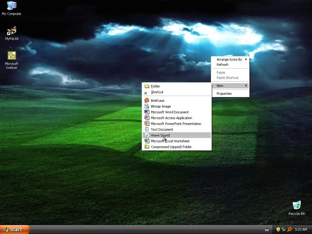Click the greyed-out Paste Shortcut entry
The image size is (312, 234).
(x=230, y=78)
